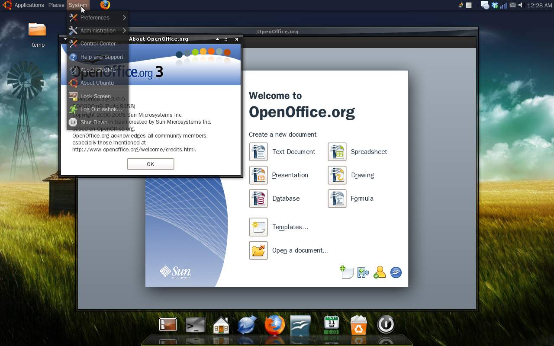Click the Dropbox tray icon
The height and width of the screenshot is (346, 554).
point(494,5)
